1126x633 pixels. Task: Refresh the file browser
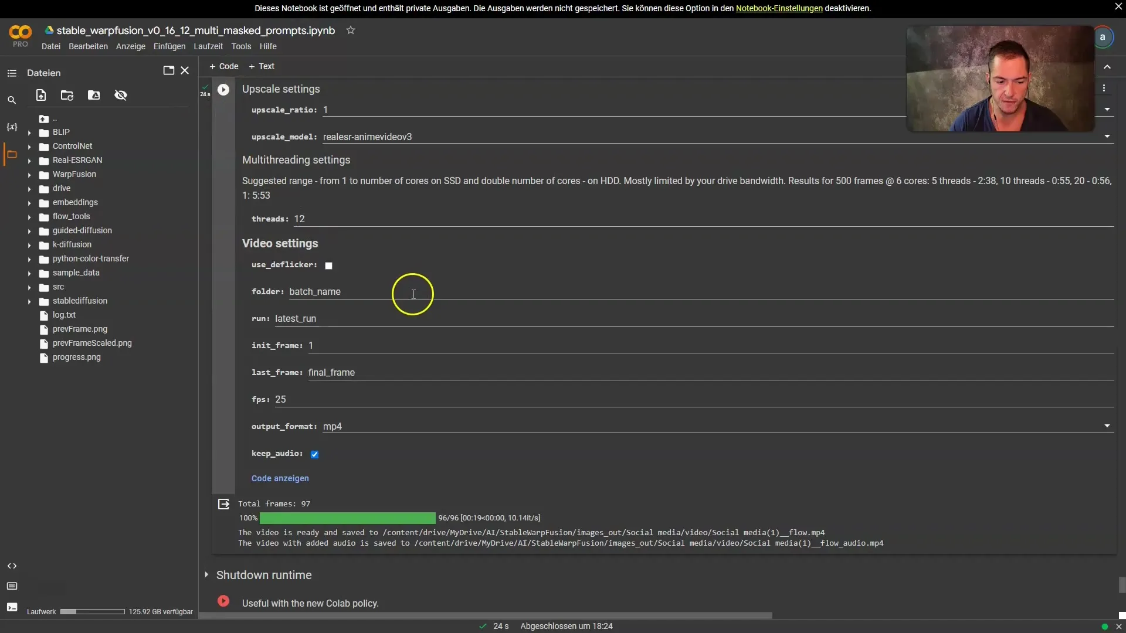(x=67, y=95)
